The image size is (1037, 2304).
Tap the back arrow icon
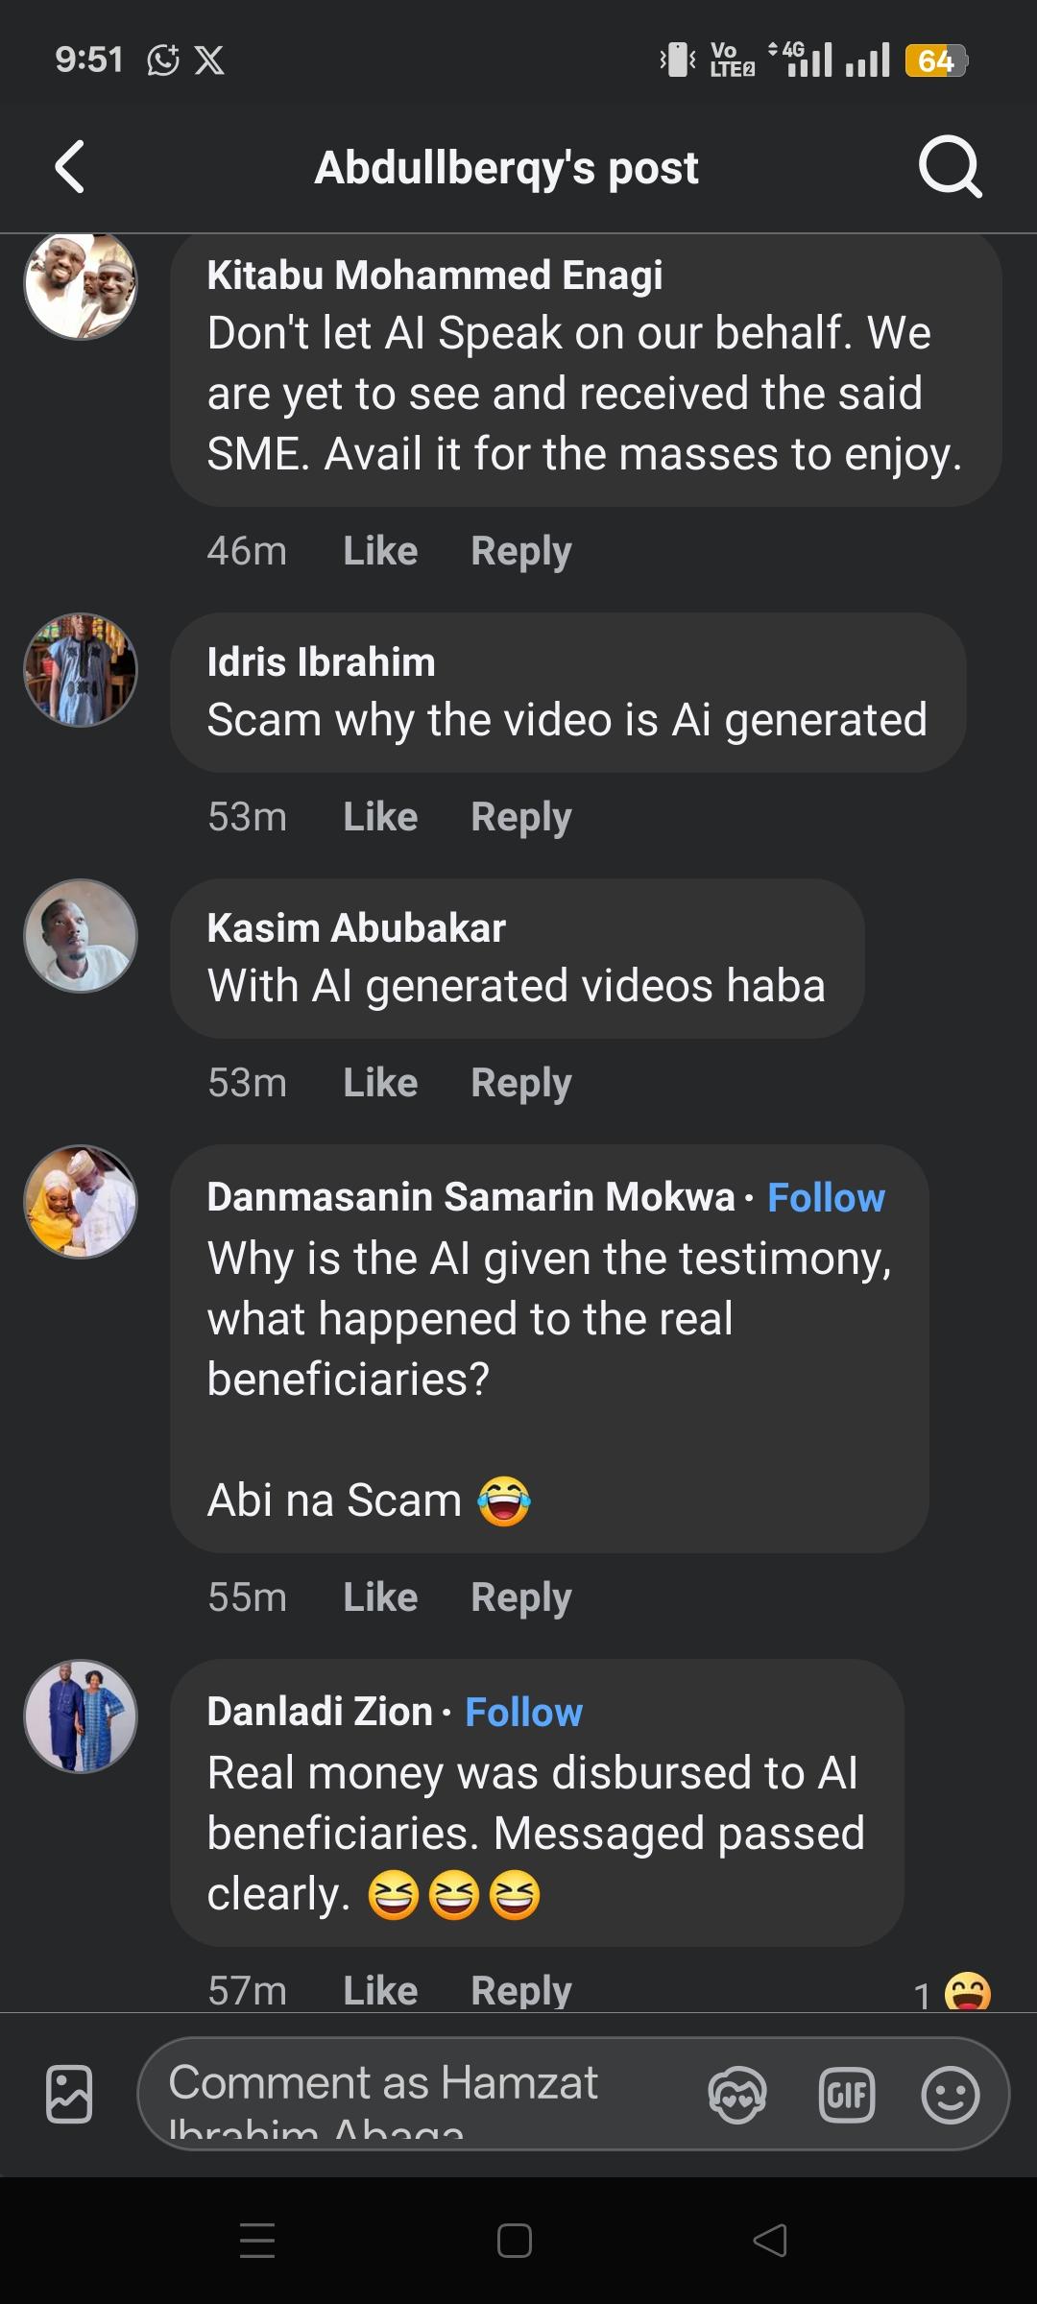(x=70, y=167)
